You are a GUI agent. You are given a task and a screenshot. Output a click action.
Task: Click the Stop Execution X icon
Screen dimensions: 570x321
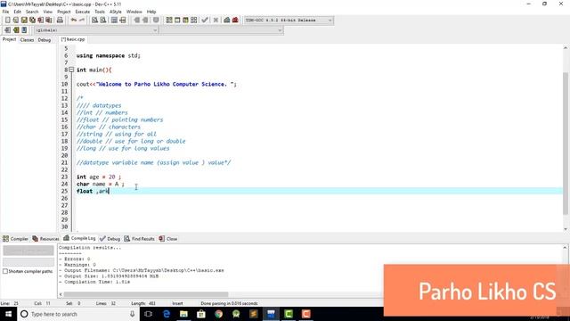coord(216,20)
